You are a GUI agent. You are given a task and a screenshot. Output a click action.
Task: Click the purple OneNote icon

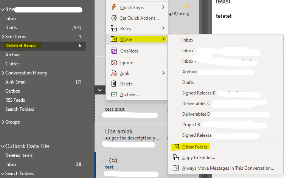pos(114,51)
